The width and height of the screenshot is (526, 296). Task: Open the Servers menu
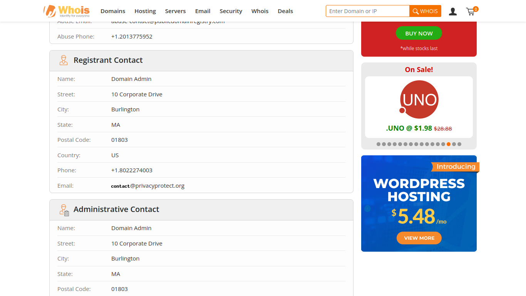175,11
